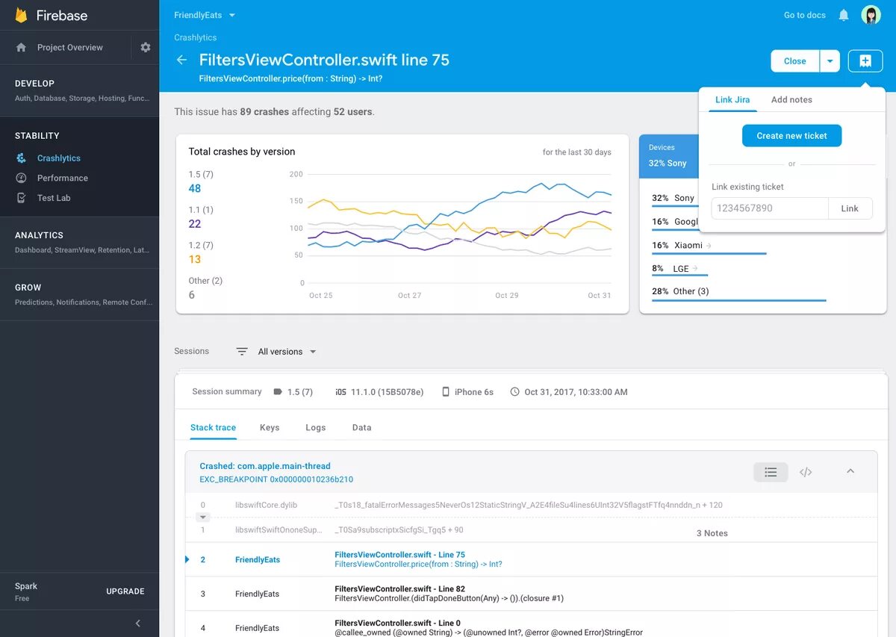The width and height of the screenshot is (896, 637).
Task: Open the Performance sidebar item
Action: point(79,178)
